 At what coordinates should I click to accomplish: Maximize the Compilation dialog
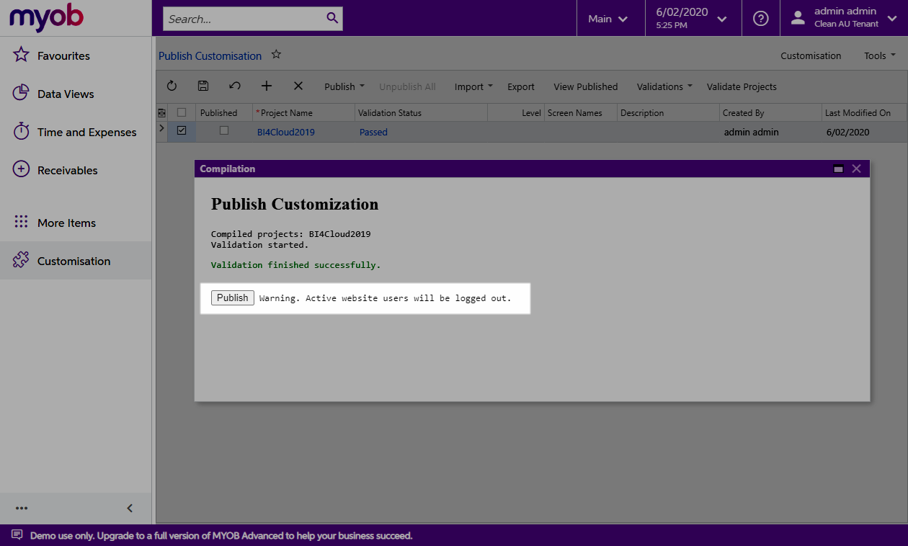click(838, 169)
